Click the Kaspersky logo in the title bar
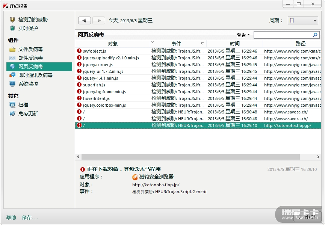This screenshot has width=325, height=225. (6, 6)
